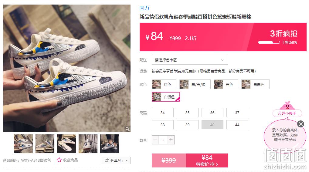The height and width of the screenshot is (172, 309).
Task: Select the last thumbnail of worn shoes
Action: 110,144
